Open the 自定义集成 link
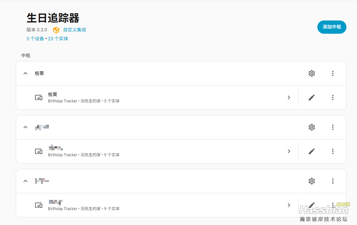Screen dimensions: 357x225 74,30
